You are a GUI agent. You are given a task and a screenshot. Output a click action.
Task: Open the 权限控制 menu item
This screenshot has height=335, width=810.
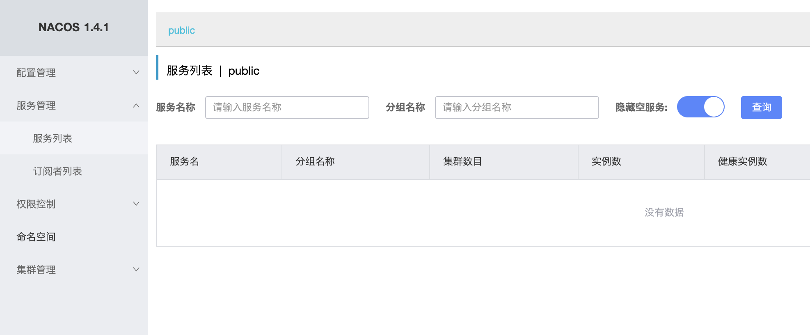click(36, 204)
